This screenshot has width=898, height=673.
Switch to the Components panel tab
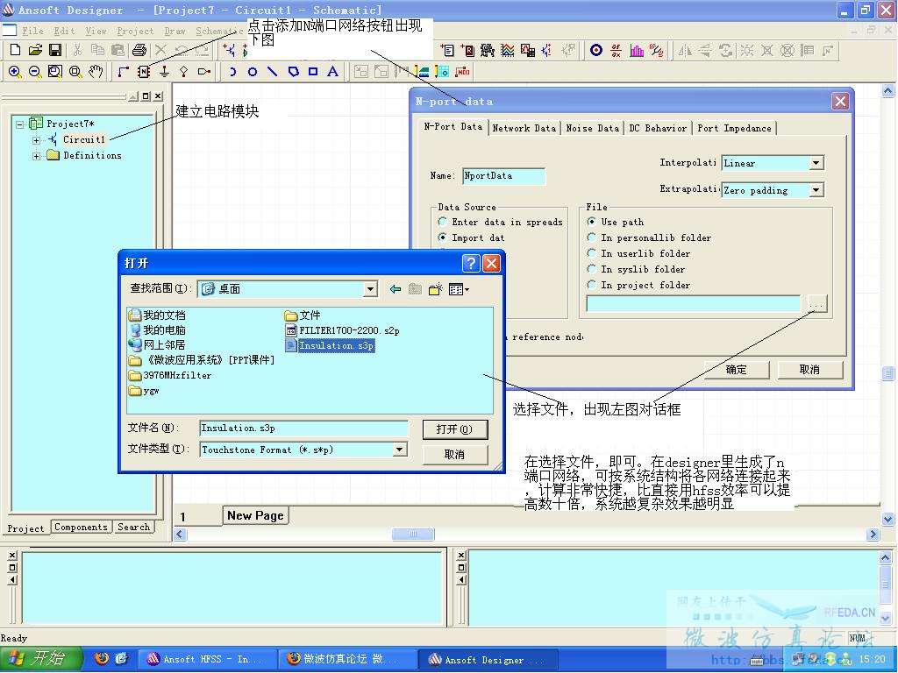click(81, 527)
